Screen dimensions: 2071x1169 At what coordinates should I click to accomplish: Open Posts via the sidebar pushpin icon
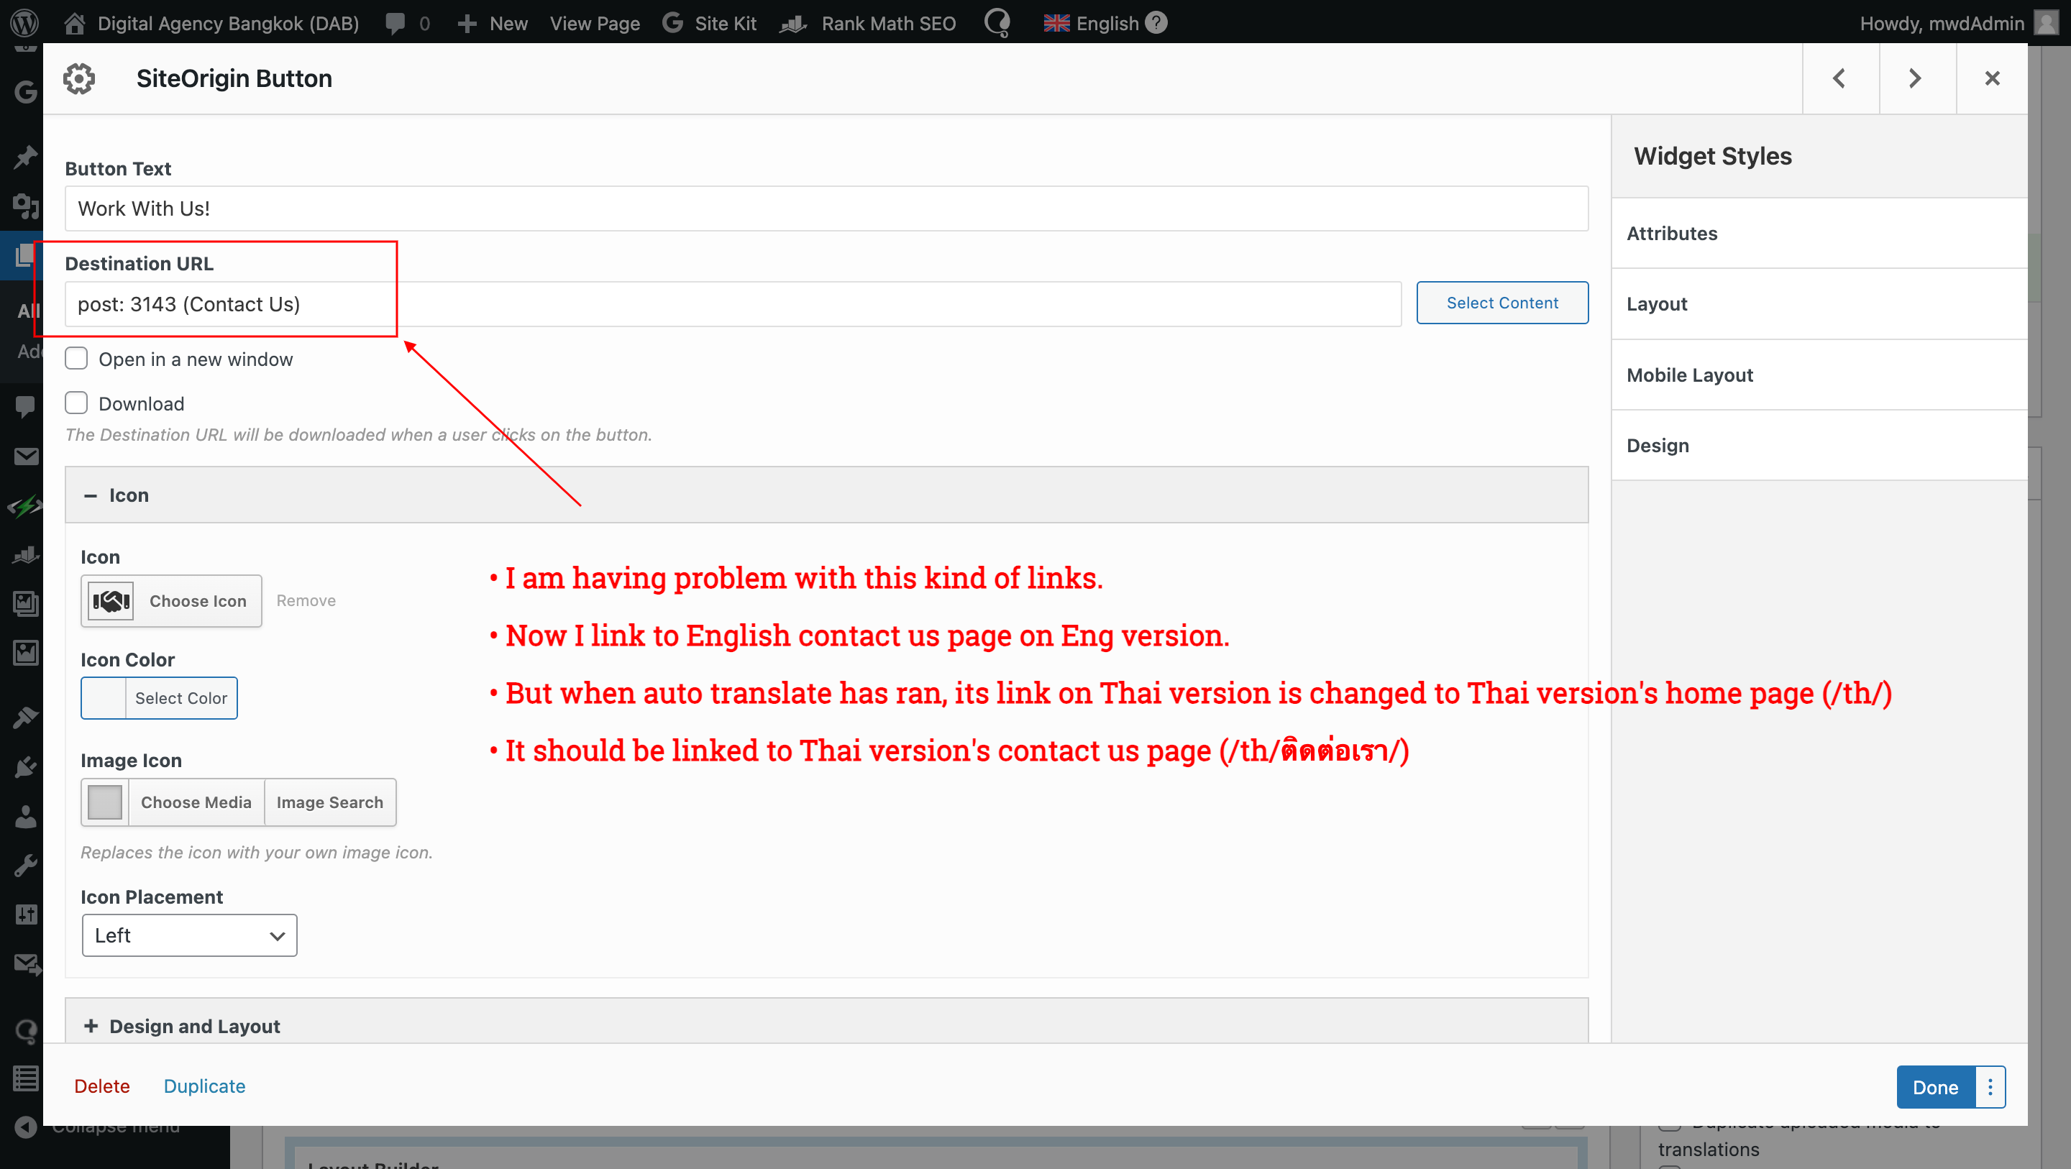26,156
